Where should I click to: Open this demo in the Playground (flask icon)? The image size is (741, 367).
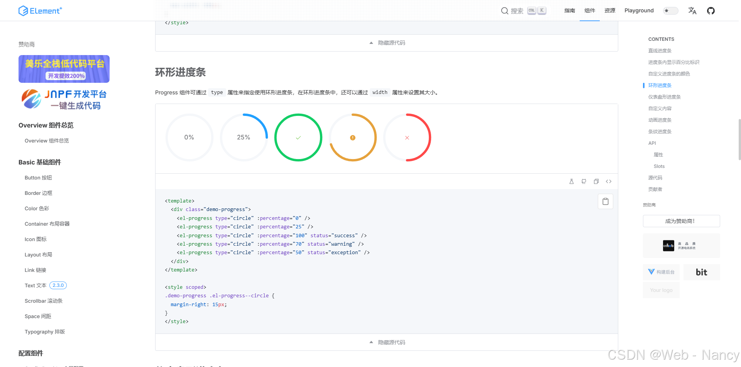[x=572, y=181]
